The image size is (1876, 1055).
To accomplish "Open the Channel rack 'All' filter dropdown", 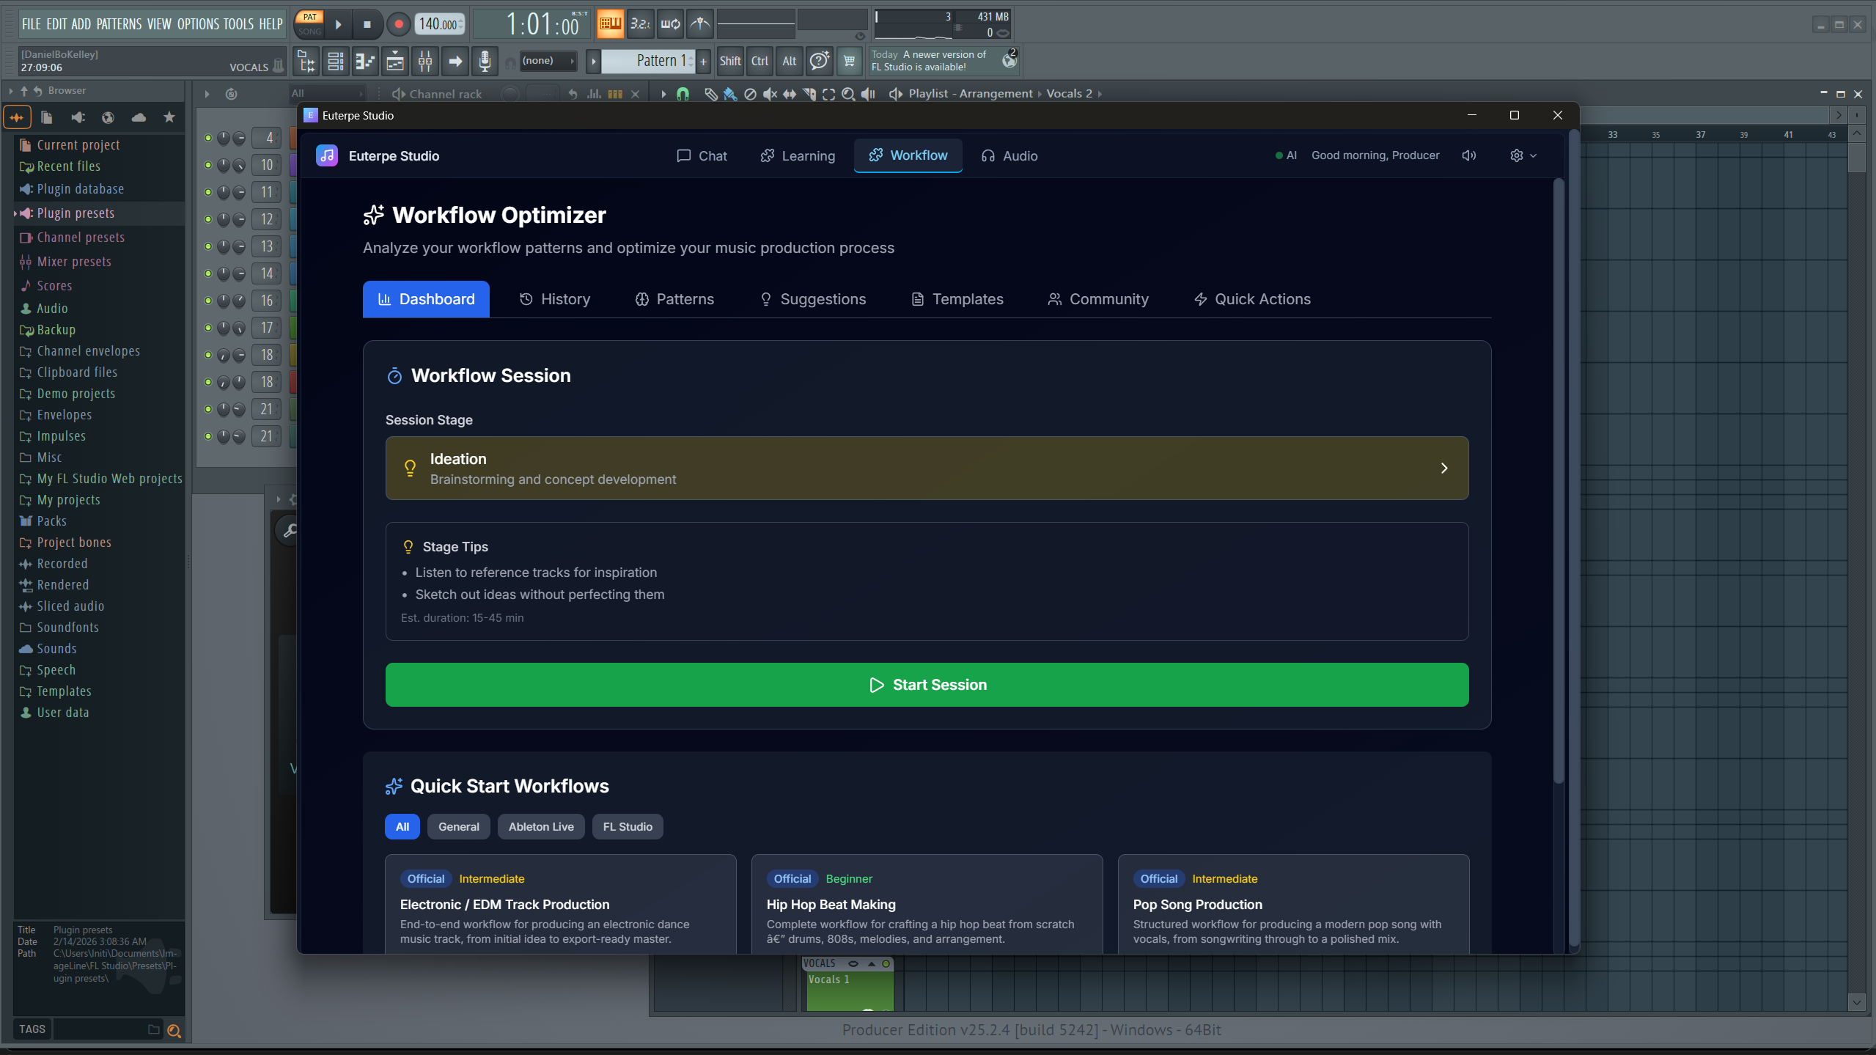I will tap(327, 93).
